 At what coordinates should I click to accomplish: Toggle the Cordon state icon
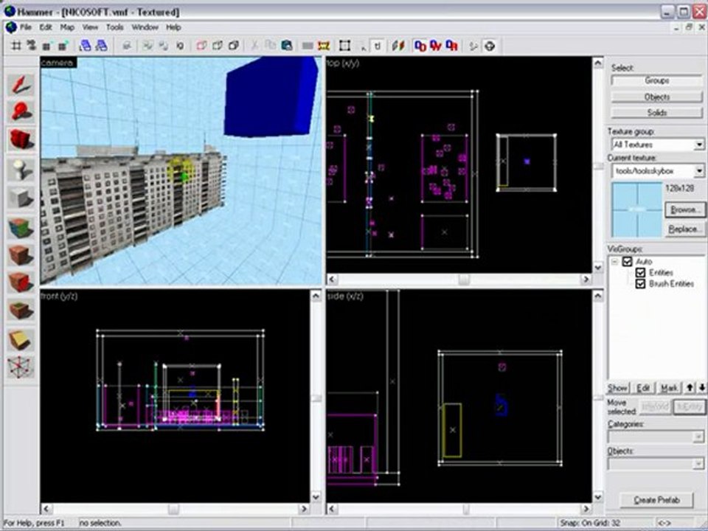tap(308, 46)
